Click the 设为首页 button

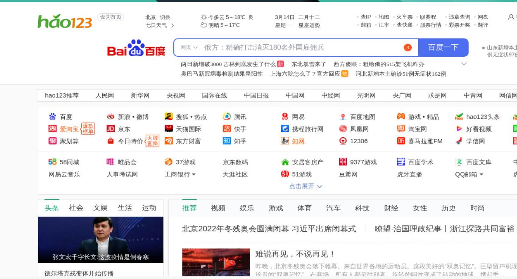pos(111,17)
